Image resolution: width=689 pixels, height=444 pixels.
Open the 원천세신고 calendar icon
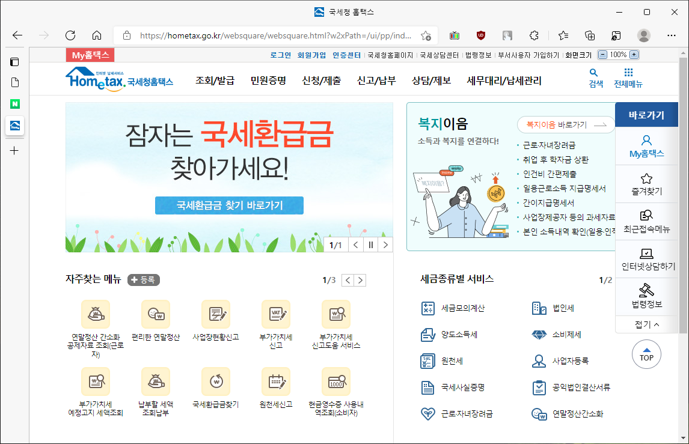276,381
